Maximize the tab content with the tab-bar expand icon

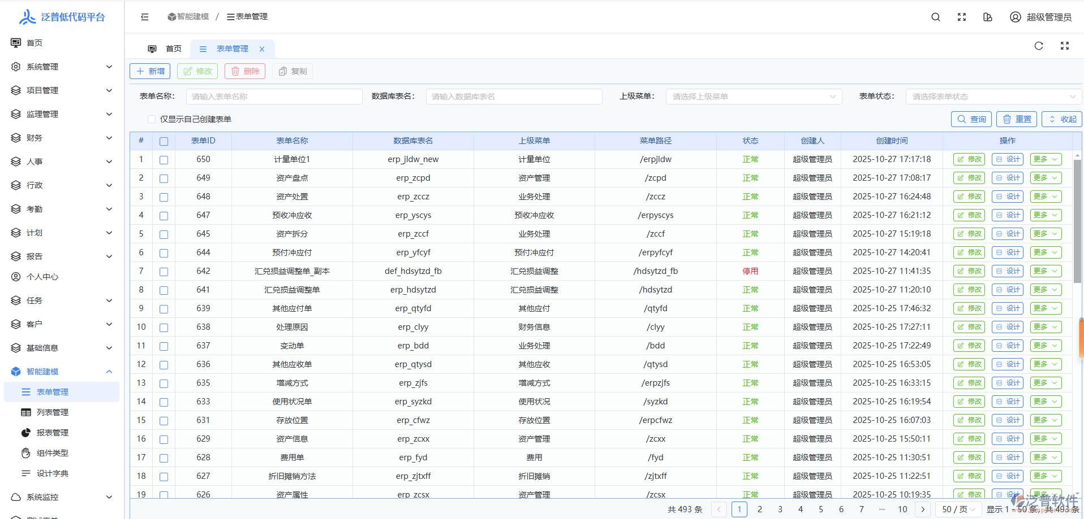tap(1064, 46)
